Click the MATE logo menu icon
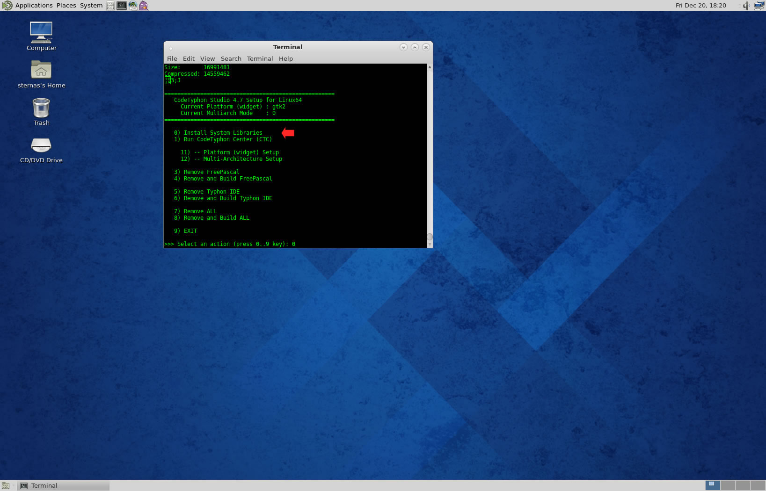 coord(7,6)
